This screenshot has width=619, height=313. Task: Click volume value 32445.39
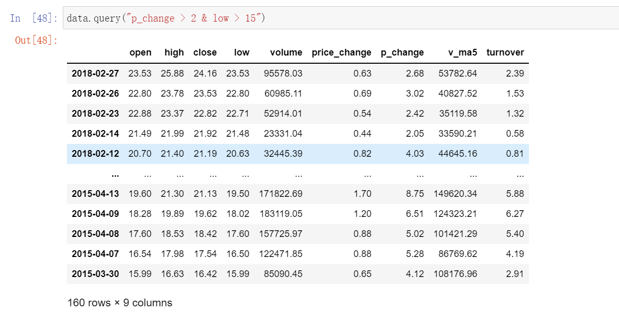coord(283,154)
